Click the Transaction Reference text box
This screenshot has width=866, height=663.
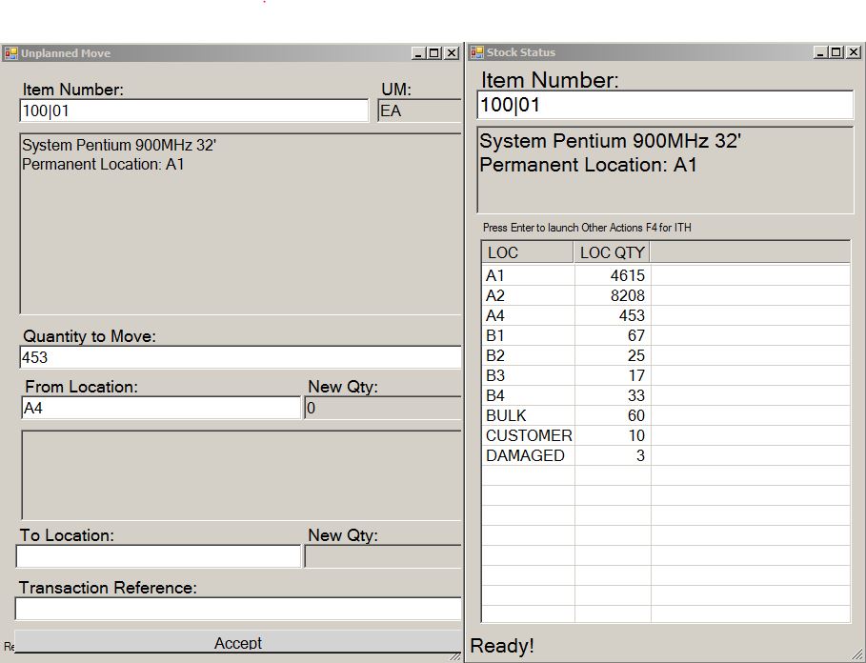[238, 609]
